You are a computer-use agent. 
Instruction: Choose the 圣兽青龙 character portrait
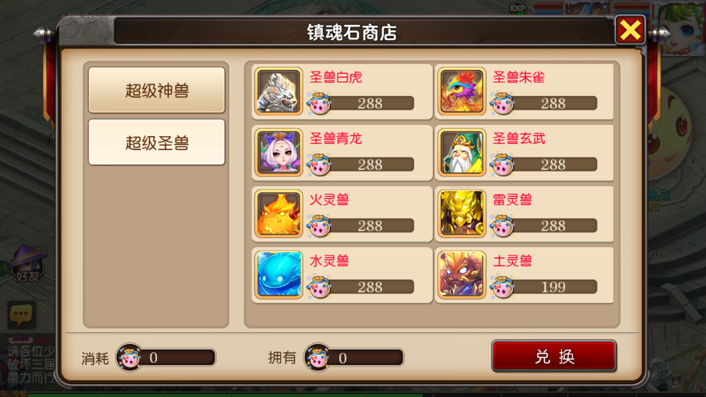(279, 152)
